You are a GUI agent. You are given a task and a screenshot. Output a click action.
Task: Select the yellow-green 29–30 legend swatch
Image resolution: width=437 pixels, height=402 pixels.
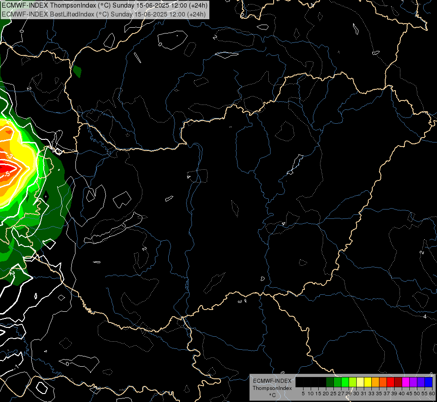click(x=353, y=382)
